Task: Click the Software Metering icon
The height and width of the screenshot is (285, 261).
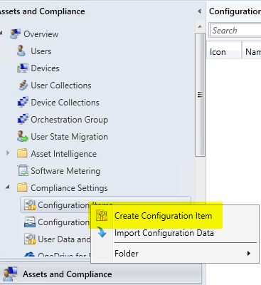Action: click(23, 170)
